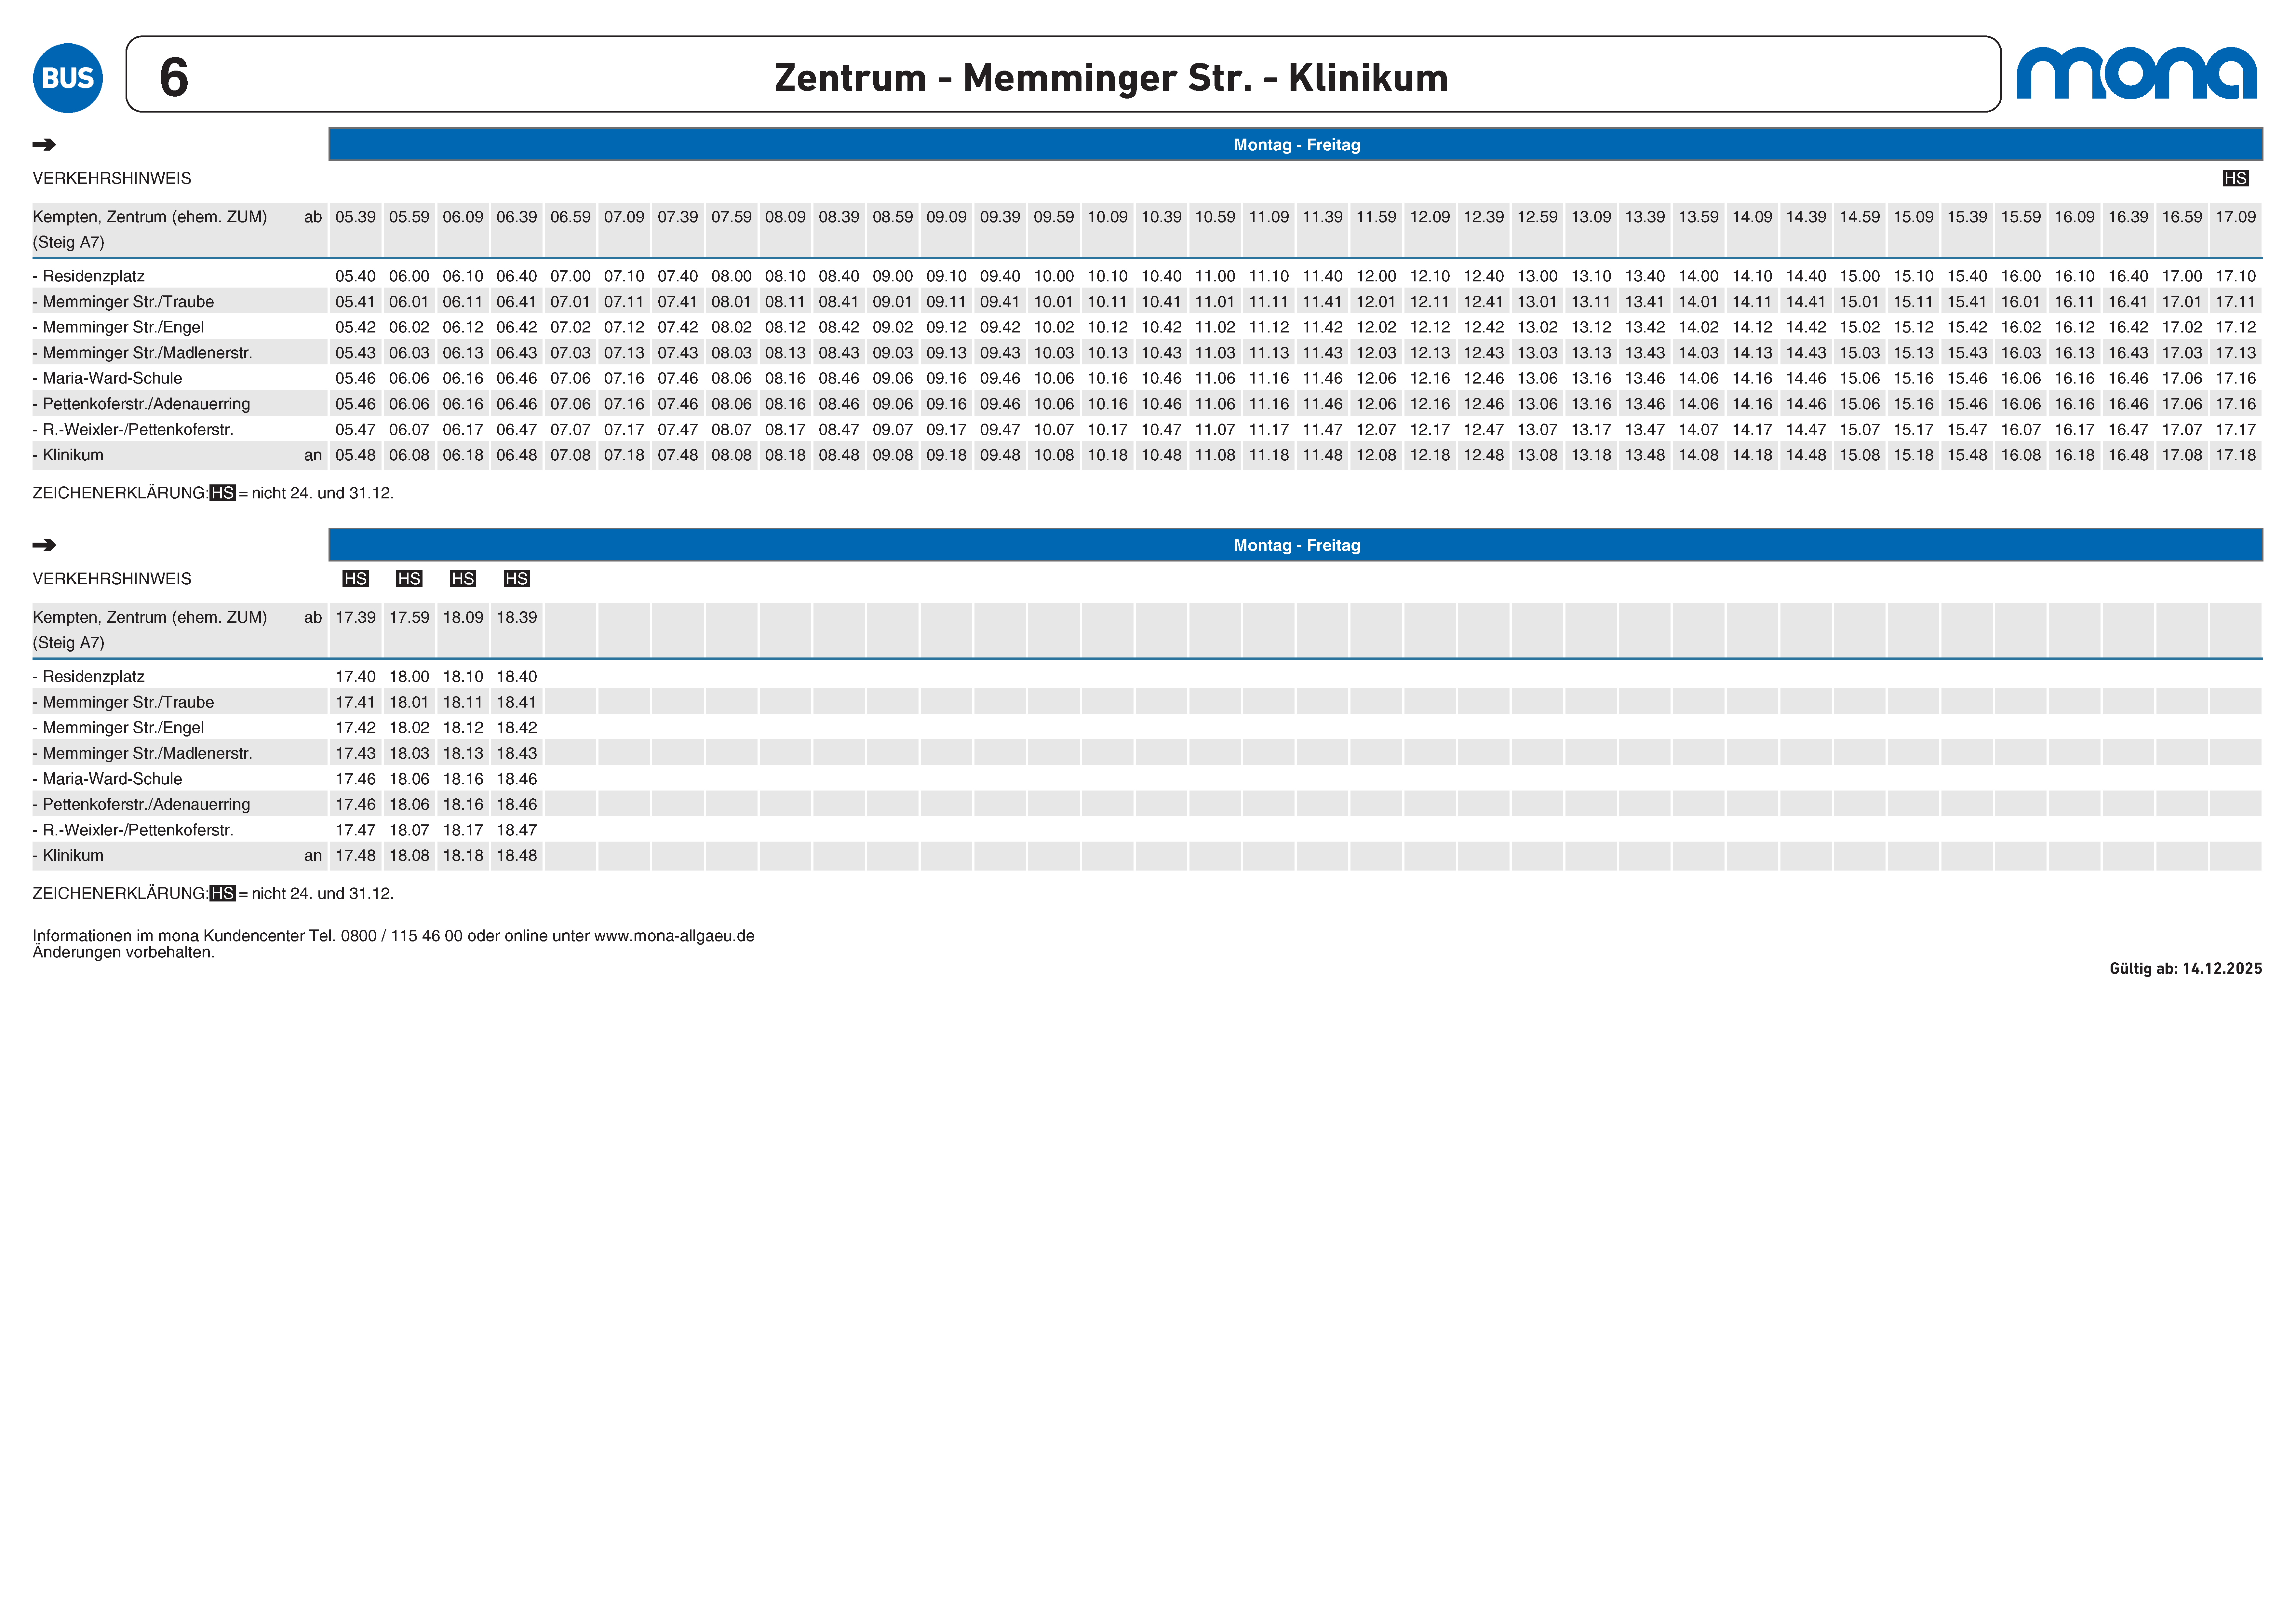This screenshot has width=2296, height=1624.
Task: Click the HS symbol in the second Zeichenerklärung
Action: (x=222, y=893)
